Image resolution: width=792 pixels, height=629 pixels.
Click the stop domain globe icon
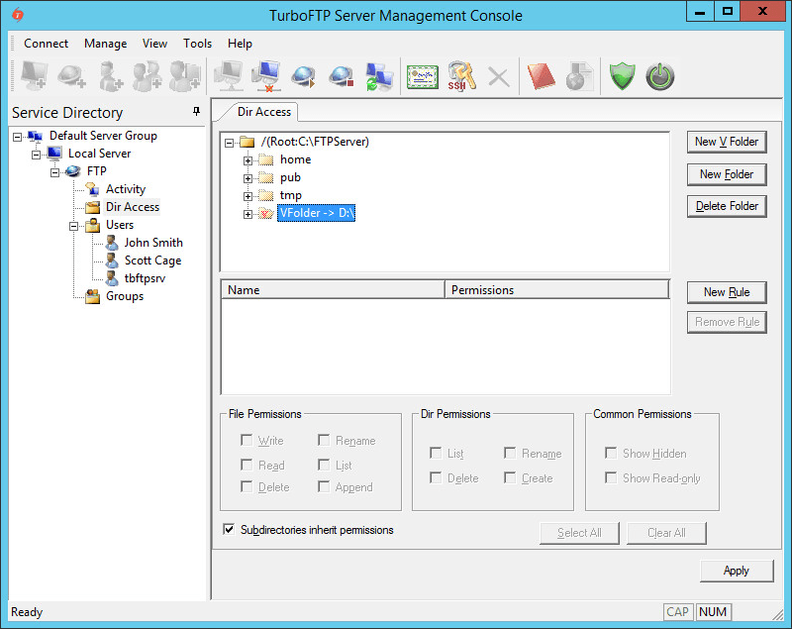(342, 76)
